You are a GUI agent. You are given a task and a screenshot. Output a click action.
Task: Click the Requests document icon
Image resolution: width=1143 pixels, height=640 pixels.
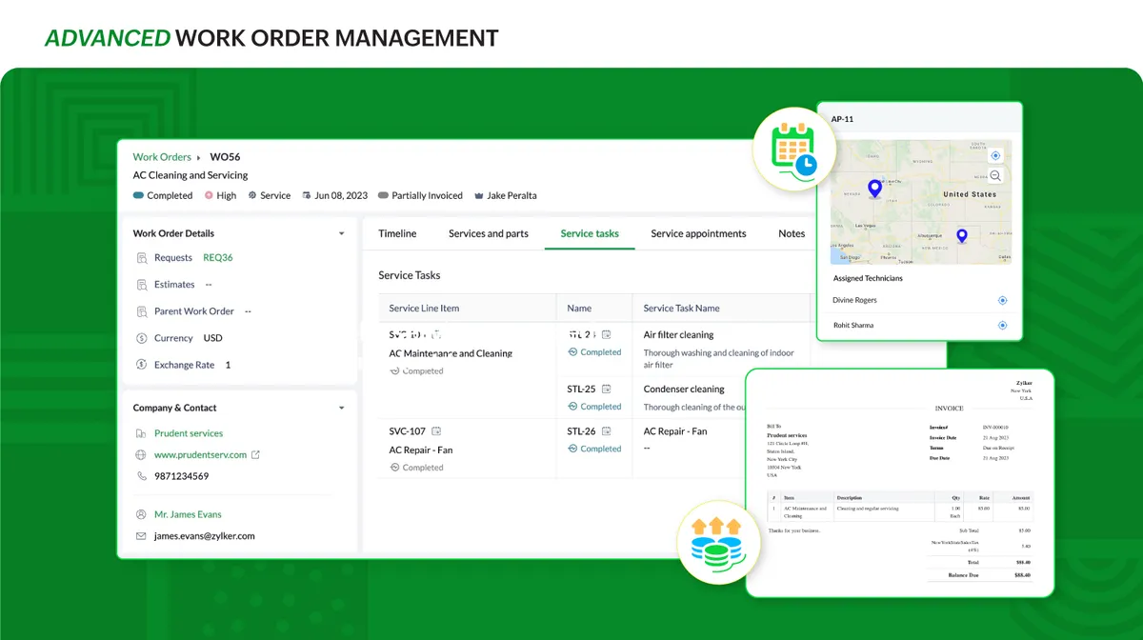click(142, 258)
